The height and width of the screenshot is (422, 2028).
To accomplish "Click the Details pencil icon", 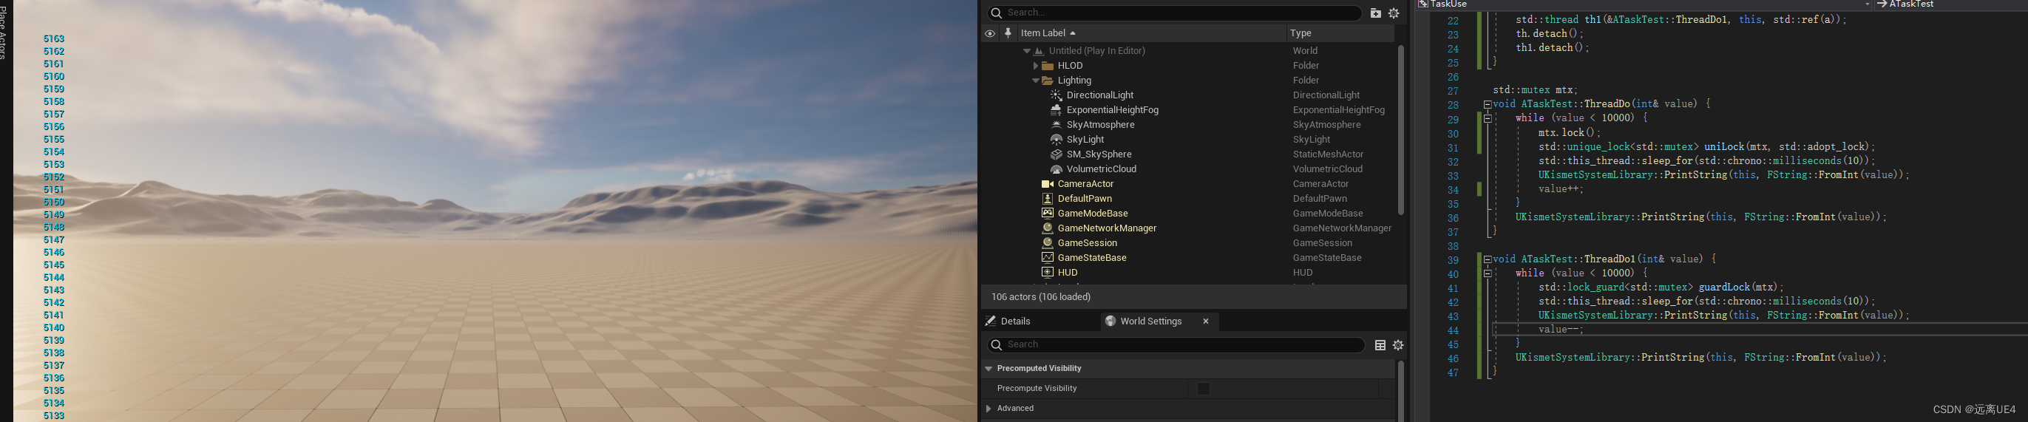I will [x=991, y=321].
